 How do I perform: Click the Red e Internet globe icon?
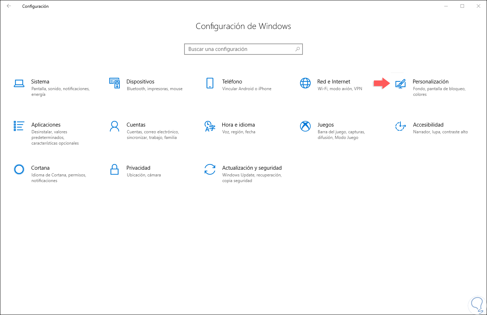pos(305,83)
